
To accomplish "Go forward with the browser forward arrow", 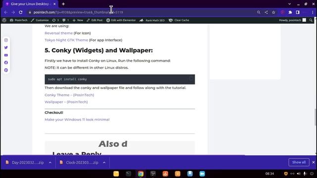I will [13, 12].
